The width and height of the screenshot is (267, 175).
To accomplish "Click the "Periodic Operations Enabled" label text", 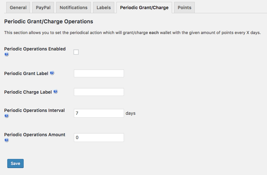I will point(35,49).
